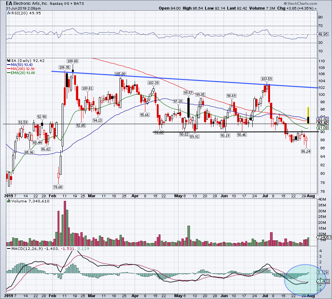The width and height of the screenshot is (332, 299).
Task: Click the 86.24 latest low label
Action: [306, 151]
